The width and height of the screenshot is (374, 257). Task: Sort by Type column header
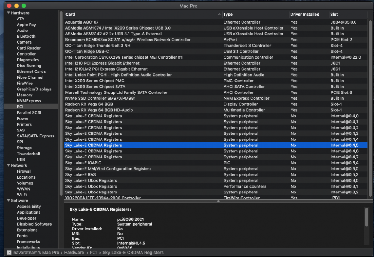pyautogui.click(x=255, y=14)
